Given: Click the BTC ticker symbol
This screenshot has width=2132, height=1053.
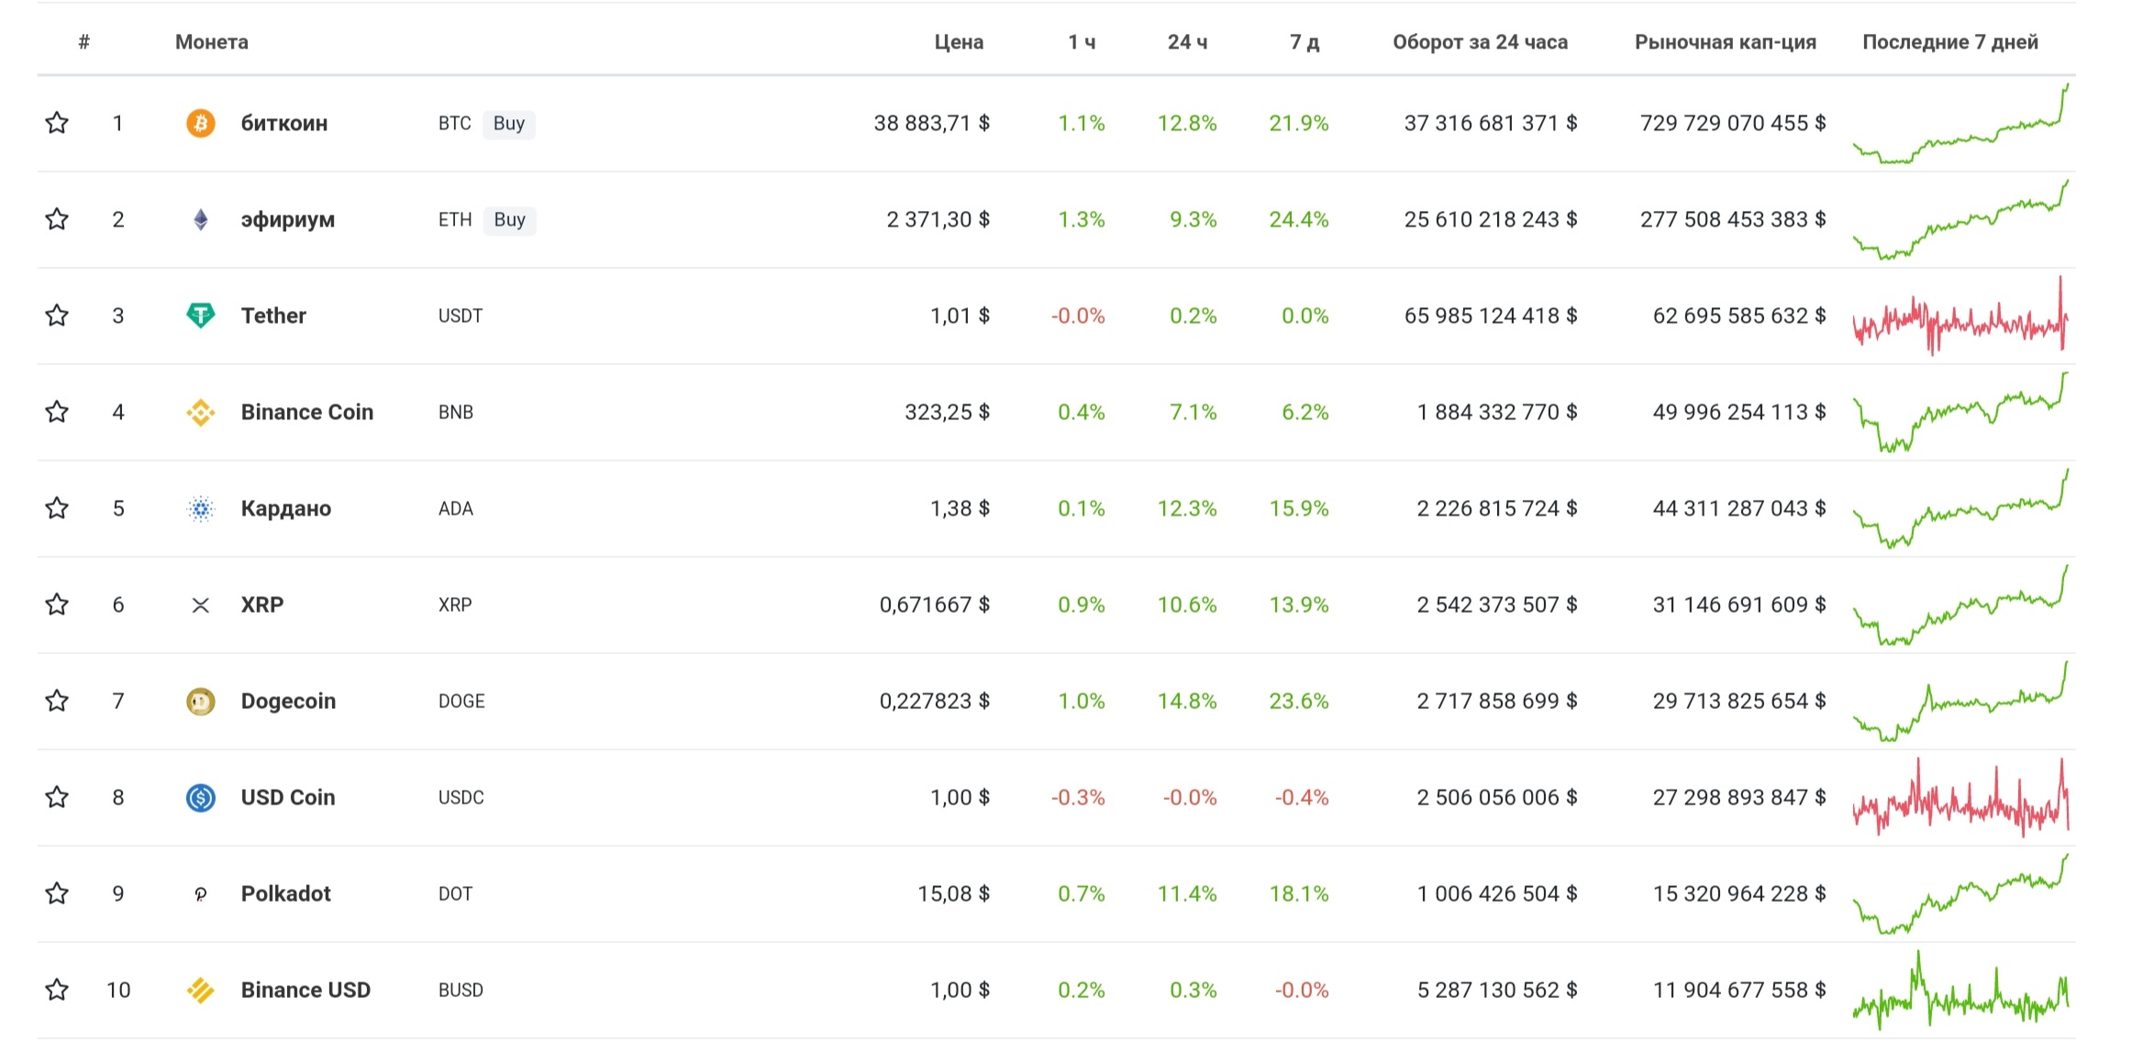Looking at the screenshot, I should (x=454, y=123).
